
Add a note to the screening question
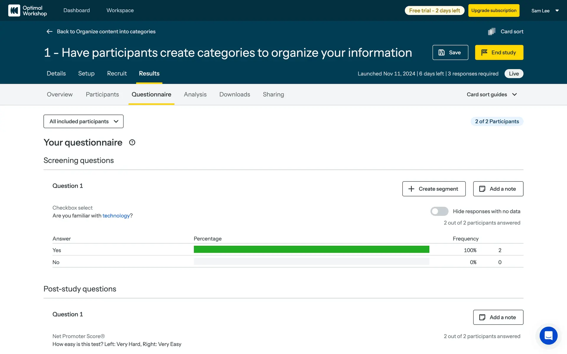[x=498, y=189]
